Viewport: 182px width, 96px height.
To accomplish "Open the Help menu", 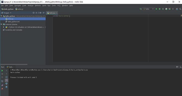I will [x=71, y=6].
